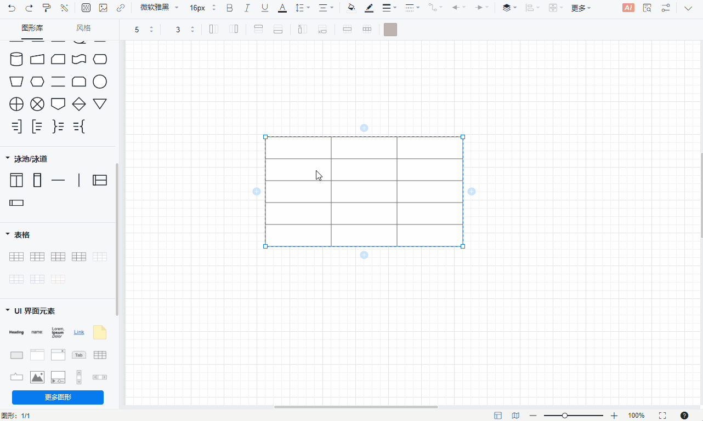This screenshot has height=421, width=703.
Task: Insert a column to the left
Action: tap(214, 30)
